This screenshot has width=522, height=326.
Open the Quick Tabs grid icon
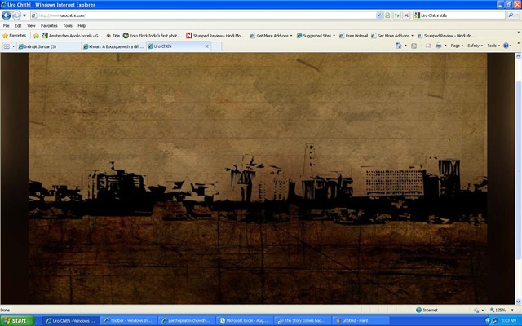pos(7,46)
